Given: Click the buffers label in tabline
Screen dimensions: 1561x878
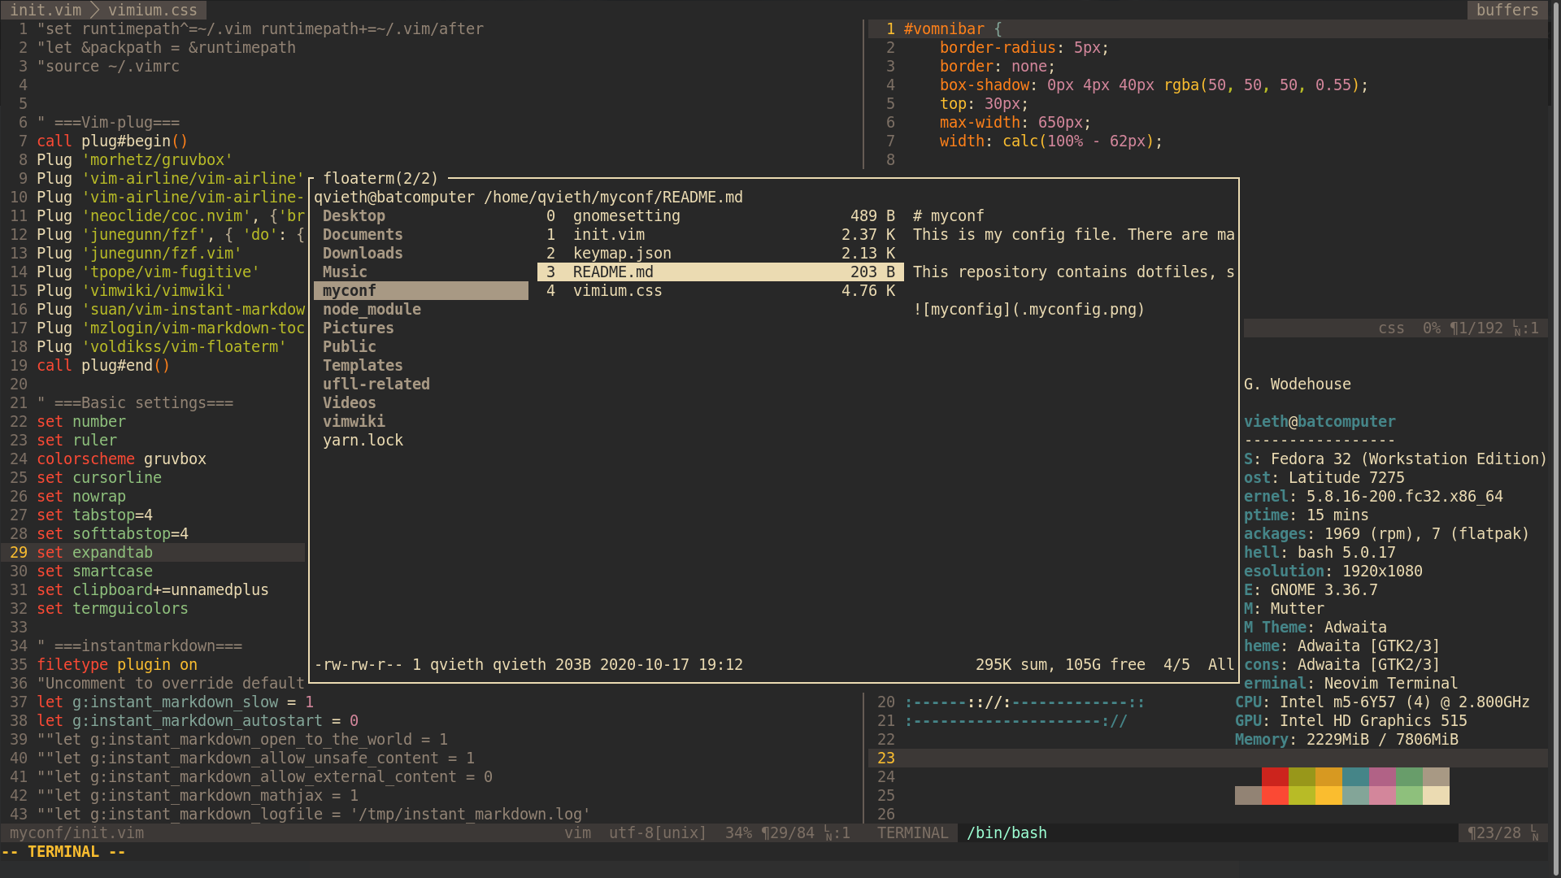Looking at the screenshot, I should click(x=1507, y=10).
